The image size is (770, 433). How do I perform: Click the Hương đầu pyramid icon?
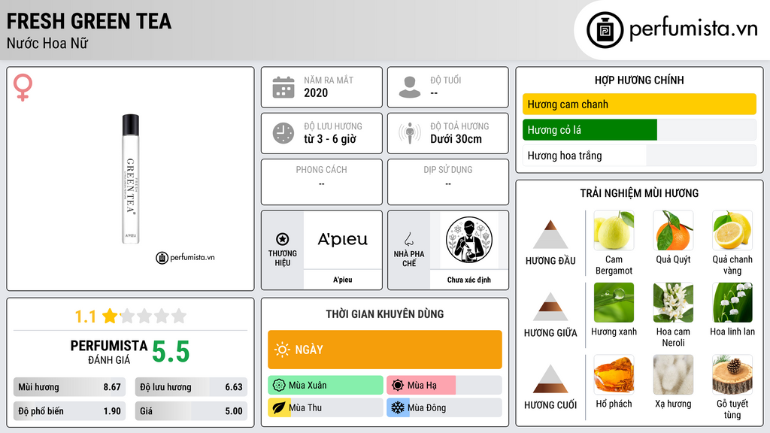click(550, 235)
